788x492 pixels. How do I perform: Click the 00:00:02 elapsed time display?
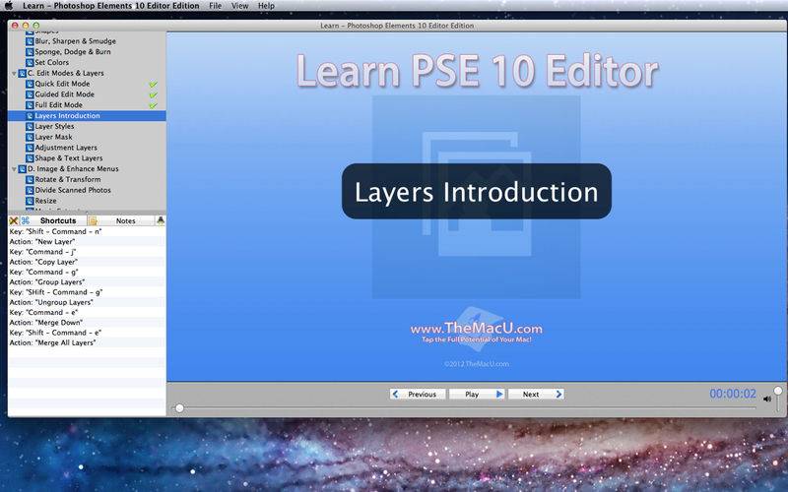(733, 394)
